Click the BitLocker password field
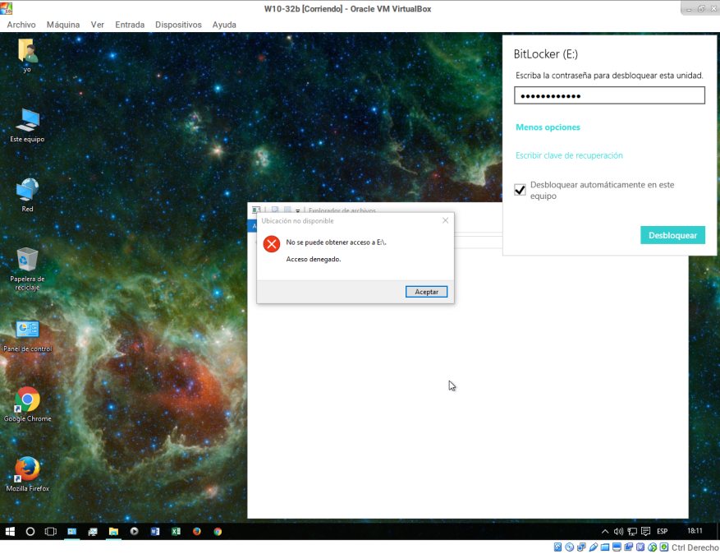The image size is (720, 554). click(x=609, y=96)
